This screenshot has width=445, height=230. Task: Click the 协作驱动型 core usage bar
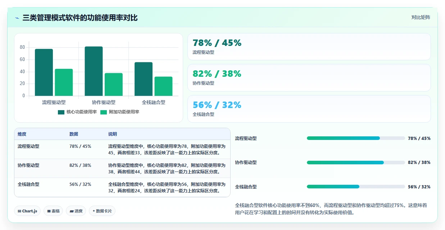(94, 71)
